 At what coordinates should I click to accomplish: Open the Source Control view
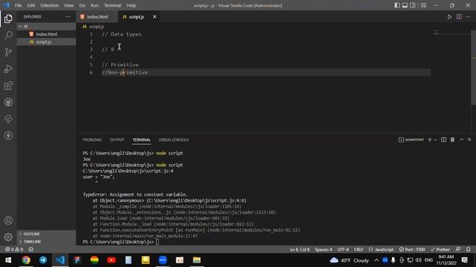click(8, 52)
